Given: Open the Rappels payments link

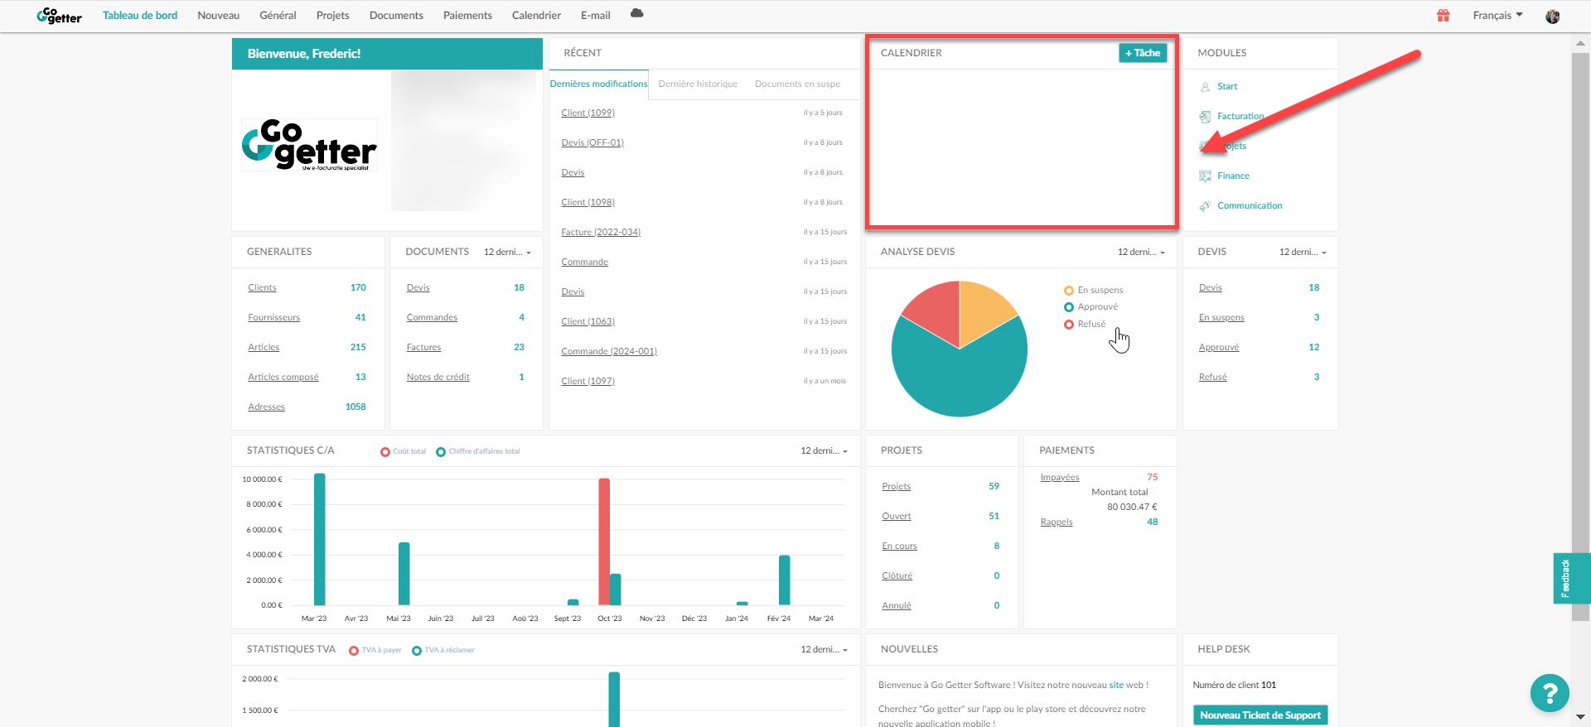Looking at the screenshot, I should coord(1057,522).
